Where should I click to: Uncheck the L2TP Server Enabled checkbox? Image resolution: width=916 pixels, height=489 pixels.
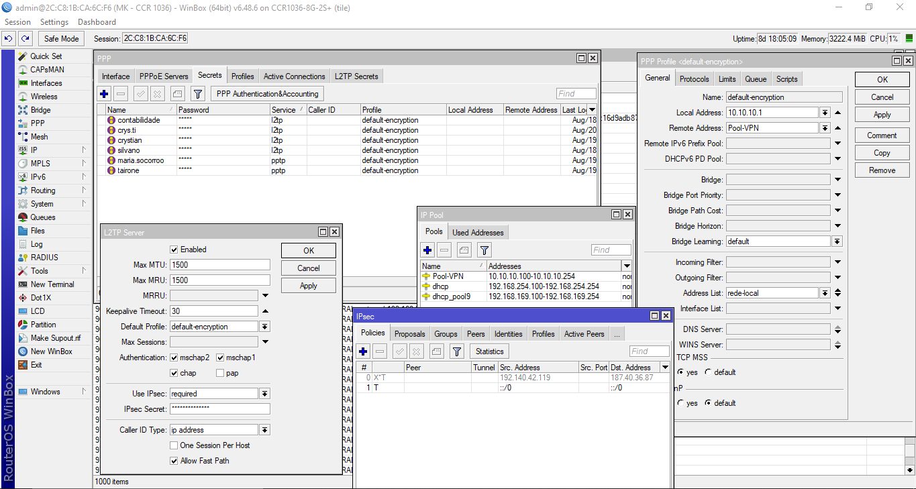[174, 250]
